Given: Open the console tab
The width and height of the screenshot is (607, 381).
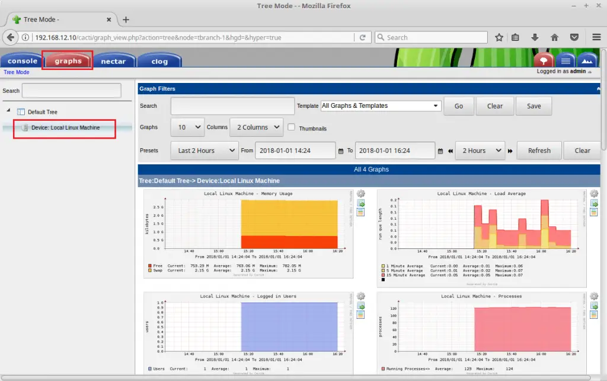Looking at the screenshot, I should click(x=22, y=60).
